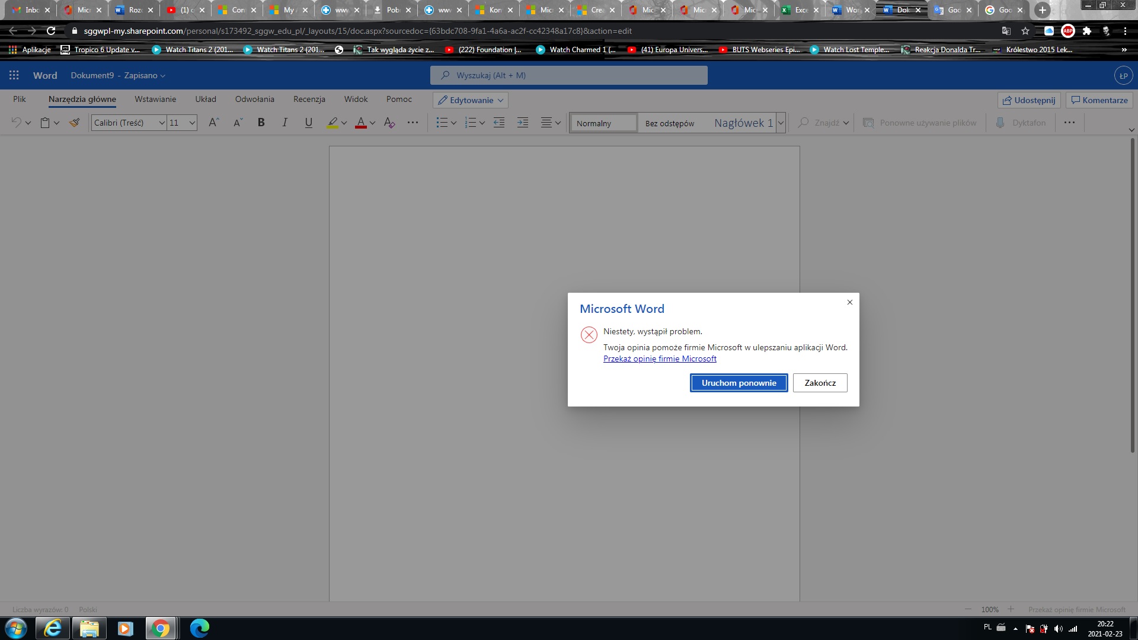Image resolution: width=1138 pixels, height=640 pixels.
Task: Click the Zakończ button
Action: click(820, 383)
